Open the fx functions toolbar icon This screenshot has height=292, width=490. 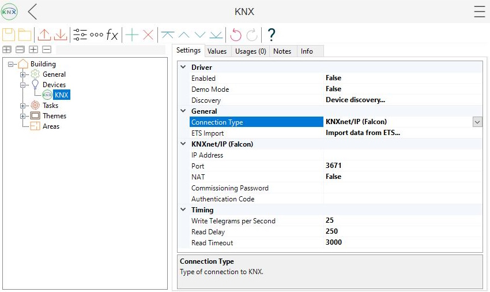(112, 35)
